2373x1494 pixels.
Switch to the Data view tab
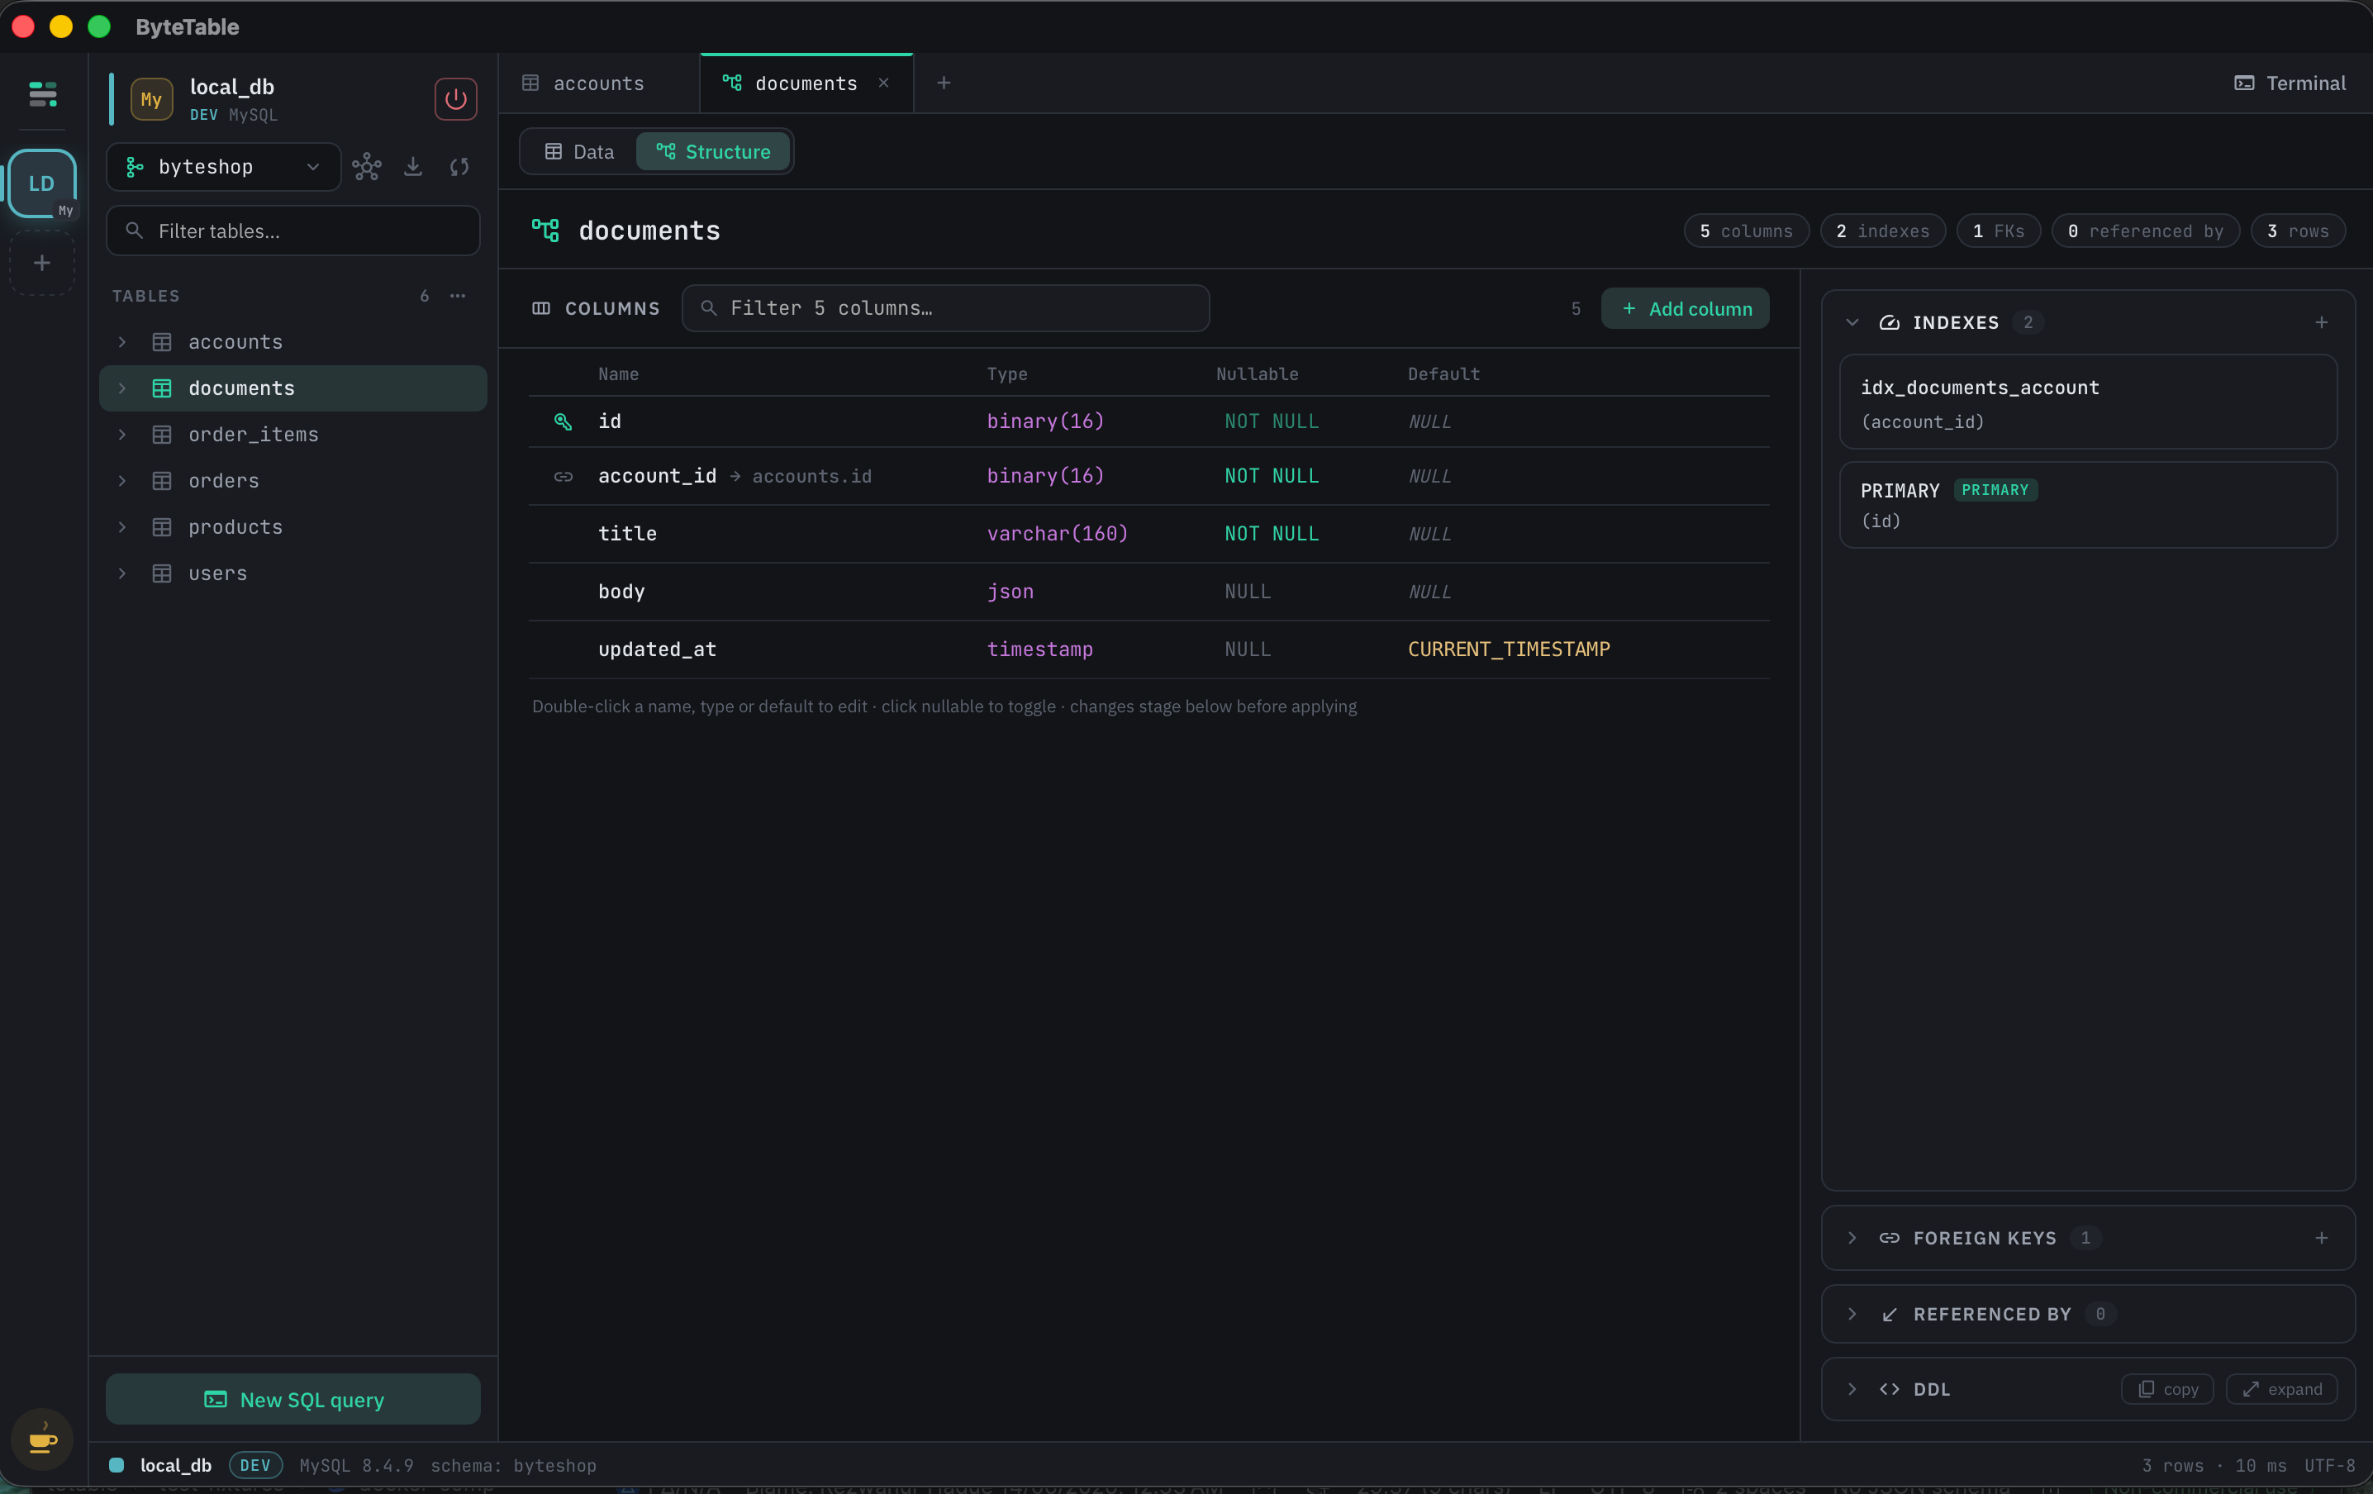[x=578, y=152]
